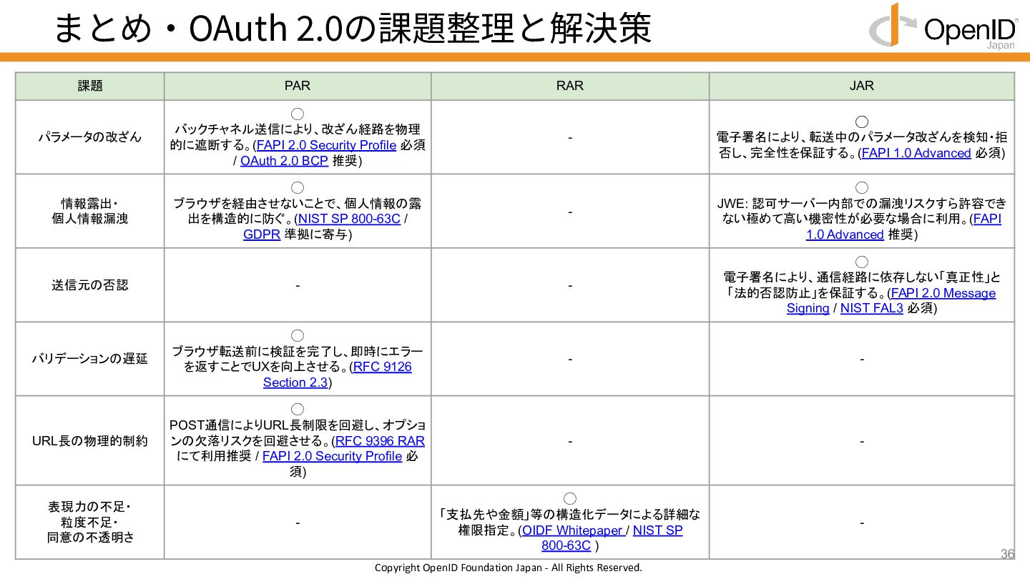The image size is (1030, 579).
Task: Click the バリデーションの遅延 row label
Action: click(x=90, y=359)
